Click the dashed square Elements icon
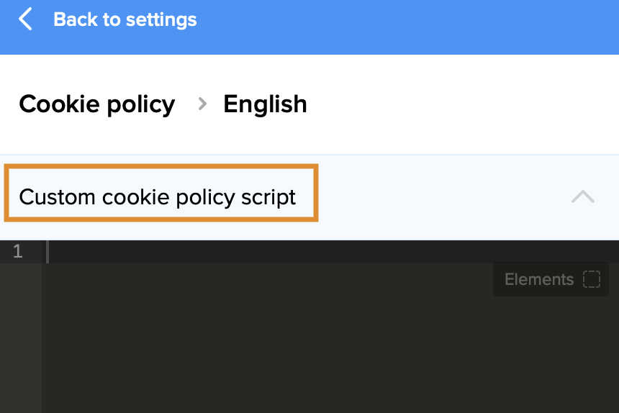Screen dimensions: 619x413 pyautogui.click(x=591, y=279)
